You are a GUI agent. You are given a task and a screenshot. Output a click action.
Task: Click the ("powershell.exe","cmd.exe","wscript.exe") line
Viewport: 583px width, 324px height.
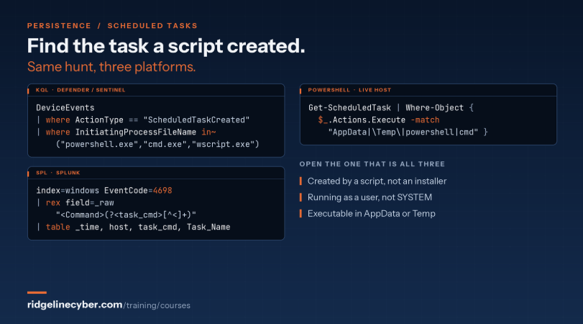157,144
